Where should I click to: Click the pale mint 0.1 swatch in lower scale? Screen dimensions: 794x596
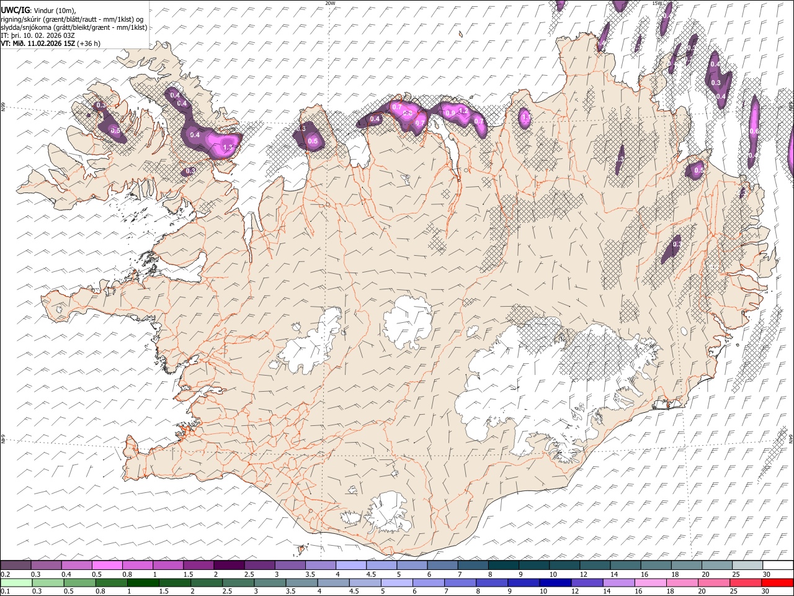pos(16,582)
